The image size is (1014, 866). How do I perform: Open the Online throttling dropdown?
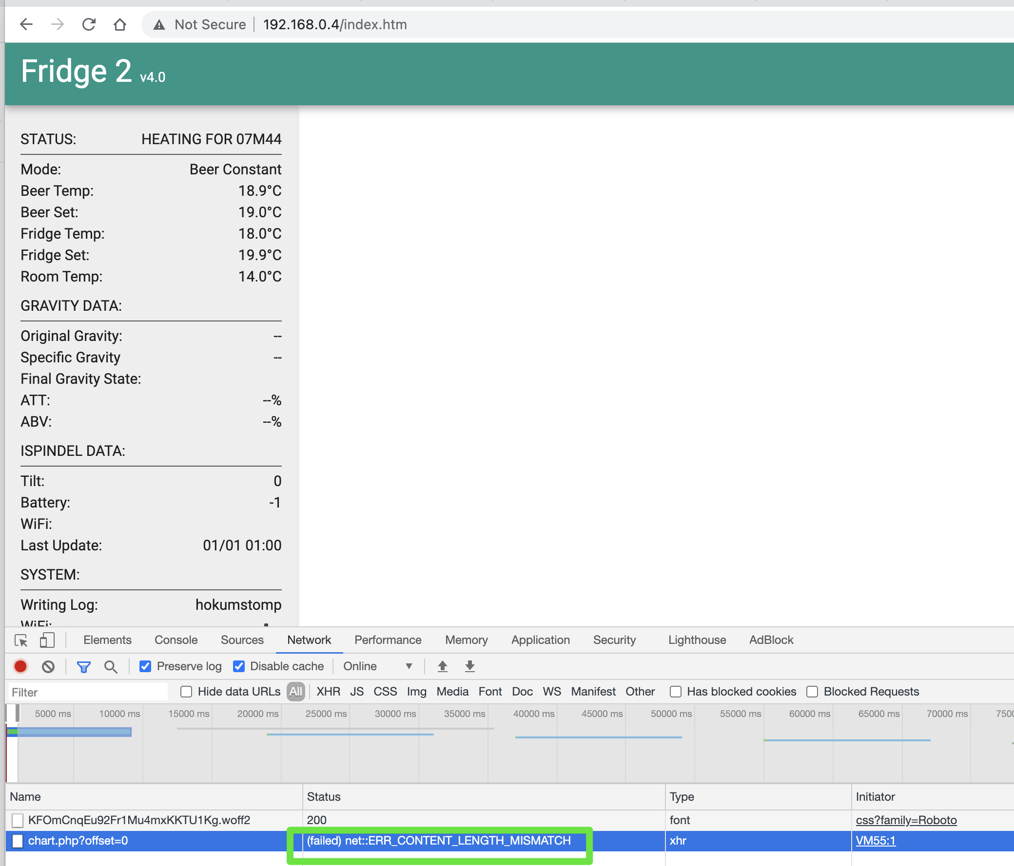377,666
